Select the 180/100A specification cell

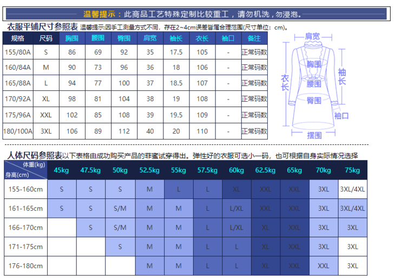[18, 131]
